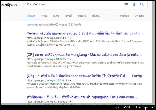Screen dimensions: 156x110
Task: Click the URL https://pantip.com/topic/33594394
Action: [48, 102]
